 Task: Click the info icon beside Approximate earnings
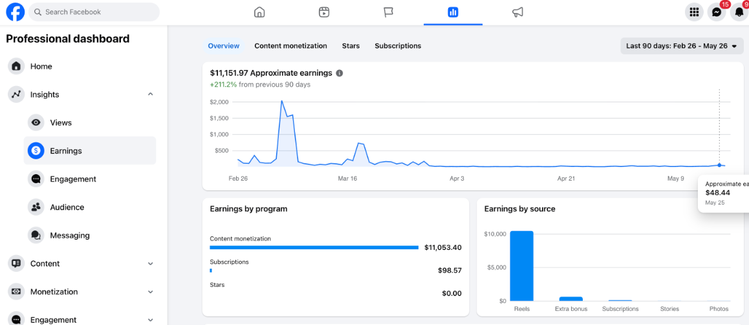pyautogui.click(x=339, y=73)
